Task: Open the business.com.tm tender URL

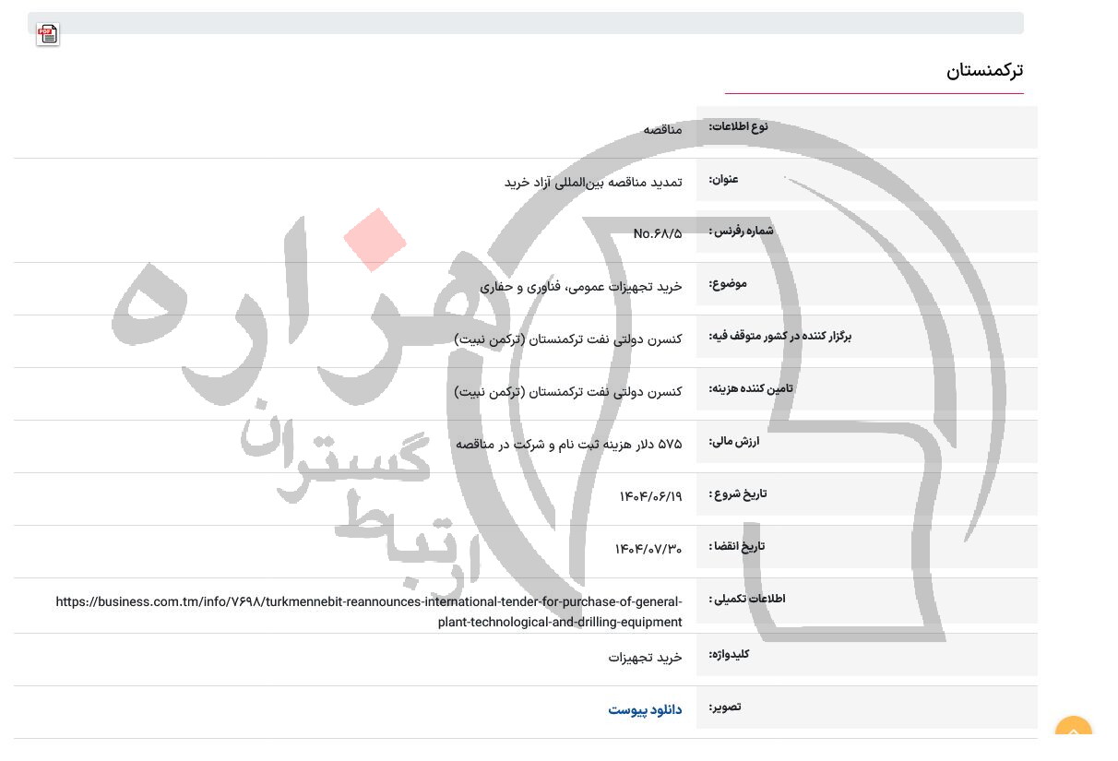Action: point(369,612)
